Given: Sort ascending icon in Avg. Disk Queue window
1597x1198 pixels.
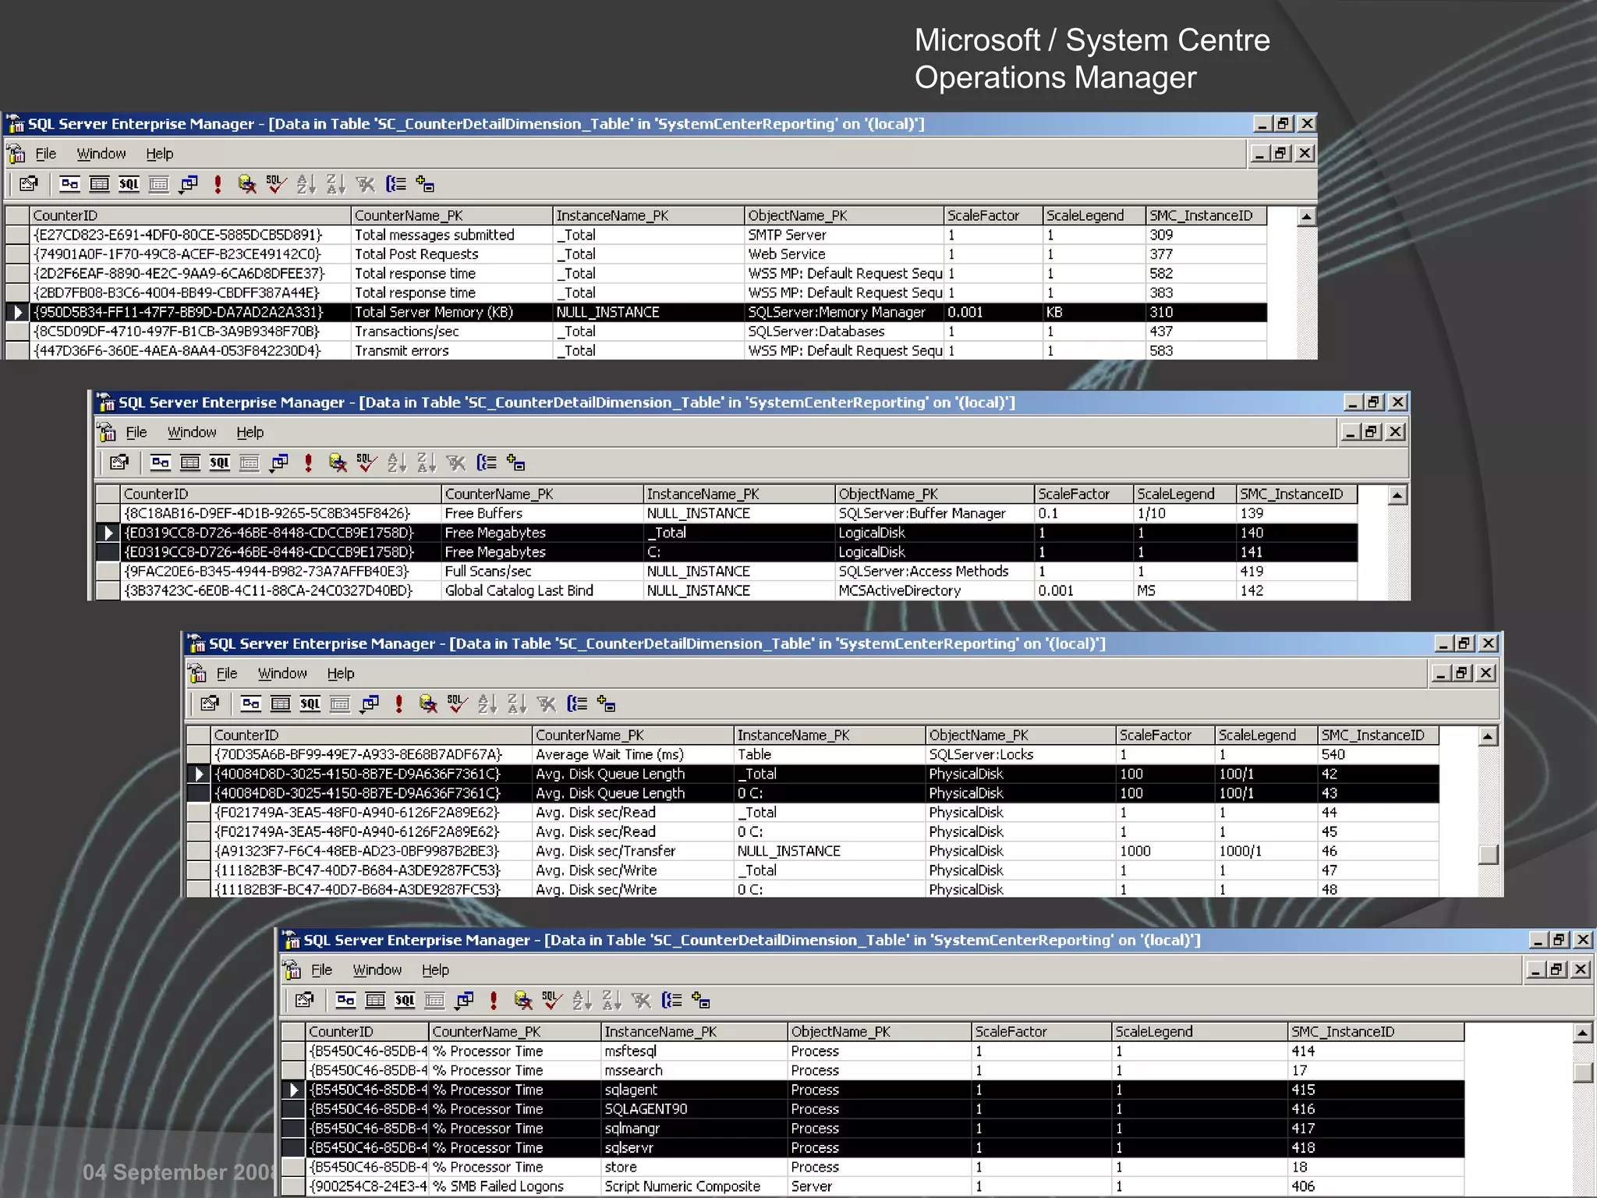Looking at the screenshot, I should [x=487, y=704].
